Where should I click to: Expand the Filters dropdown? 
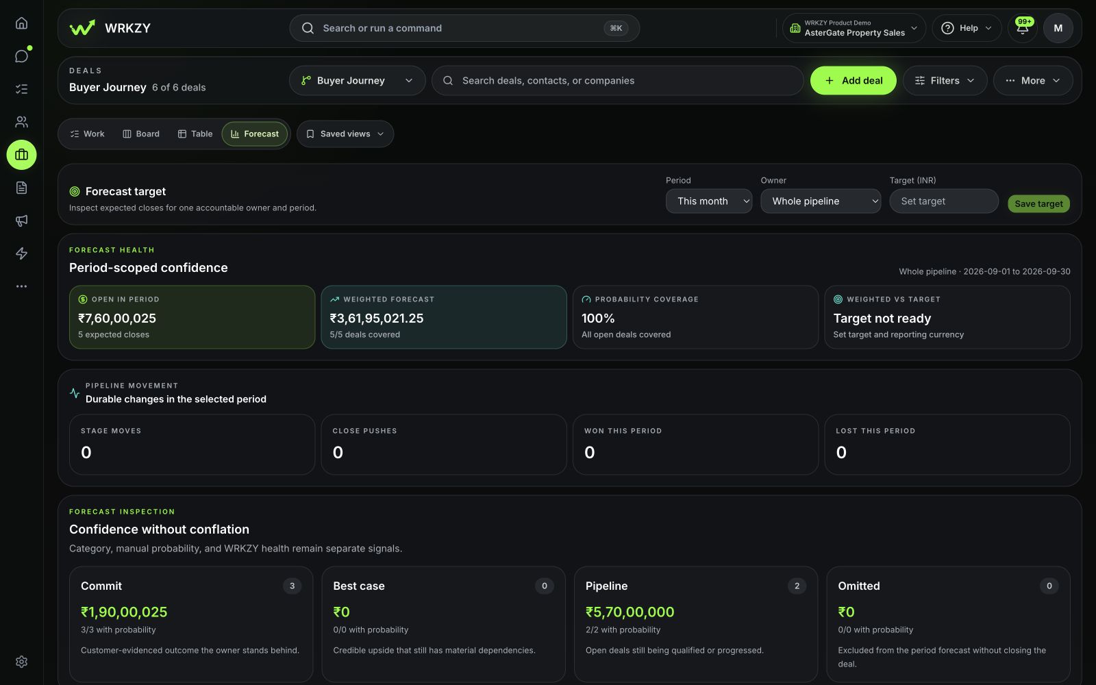click(x=945, y=81)
